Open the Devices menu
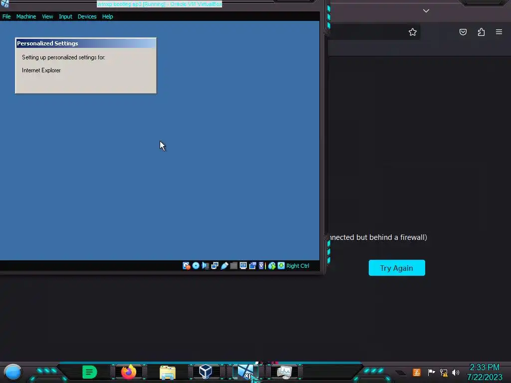The height and width of the screenshot is (383, 511). 87,16
